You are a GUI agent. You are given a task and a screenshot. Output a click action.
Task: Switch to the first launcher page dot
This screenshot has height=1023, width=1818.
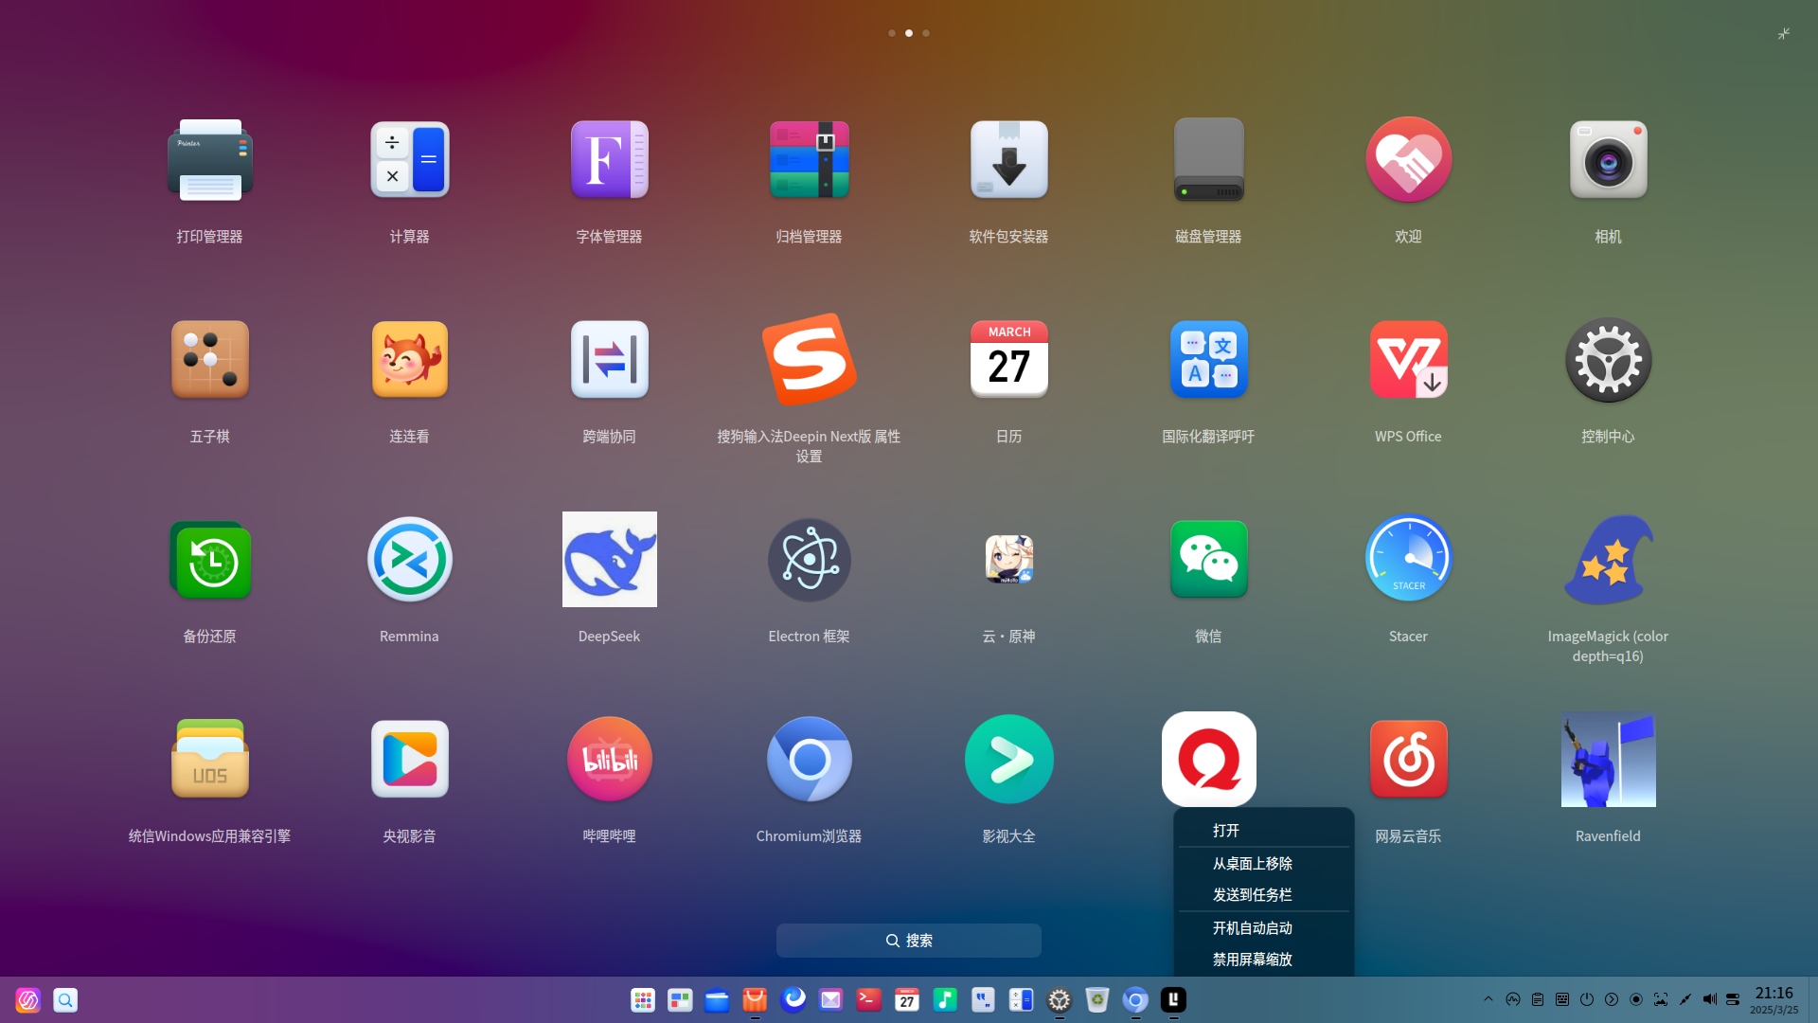(x=892, y=33)
